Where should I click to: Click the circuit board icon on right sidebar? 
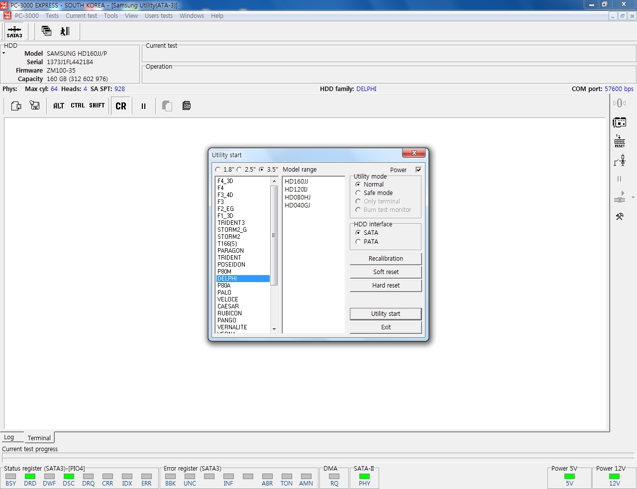tap(620, 122)
